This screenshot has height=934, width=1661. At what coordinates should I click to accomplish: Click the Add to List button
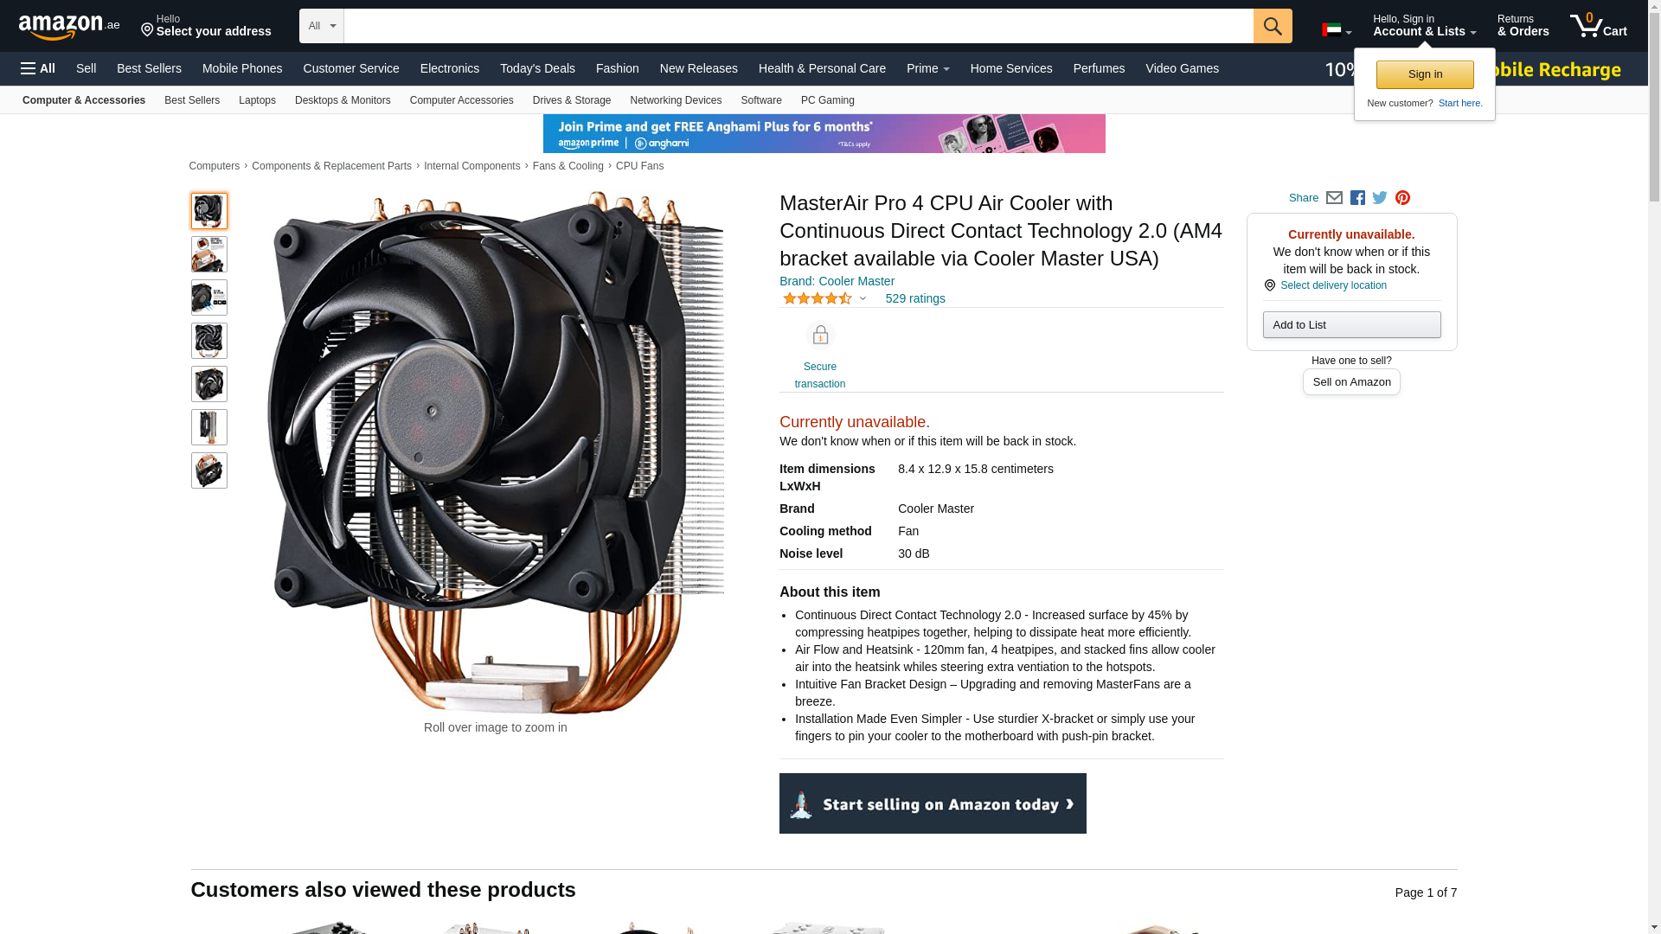point(1351,325)
